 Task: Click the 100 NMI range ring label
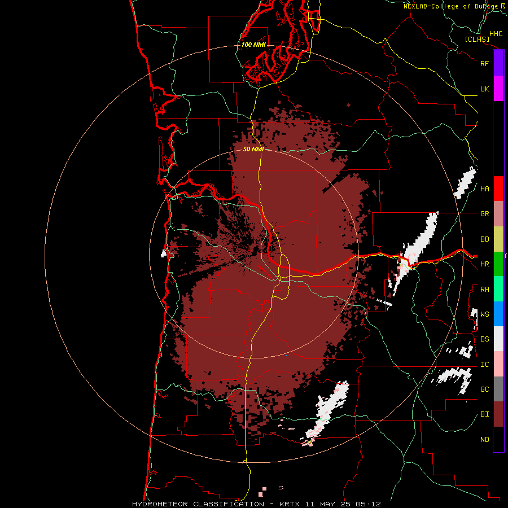coord(253,45)
